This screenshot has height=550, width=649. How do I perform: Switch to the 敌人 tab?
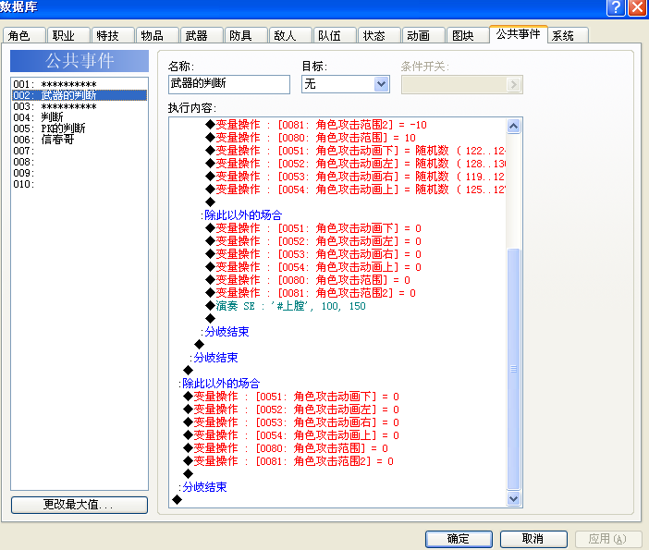(x=290, y=36)
